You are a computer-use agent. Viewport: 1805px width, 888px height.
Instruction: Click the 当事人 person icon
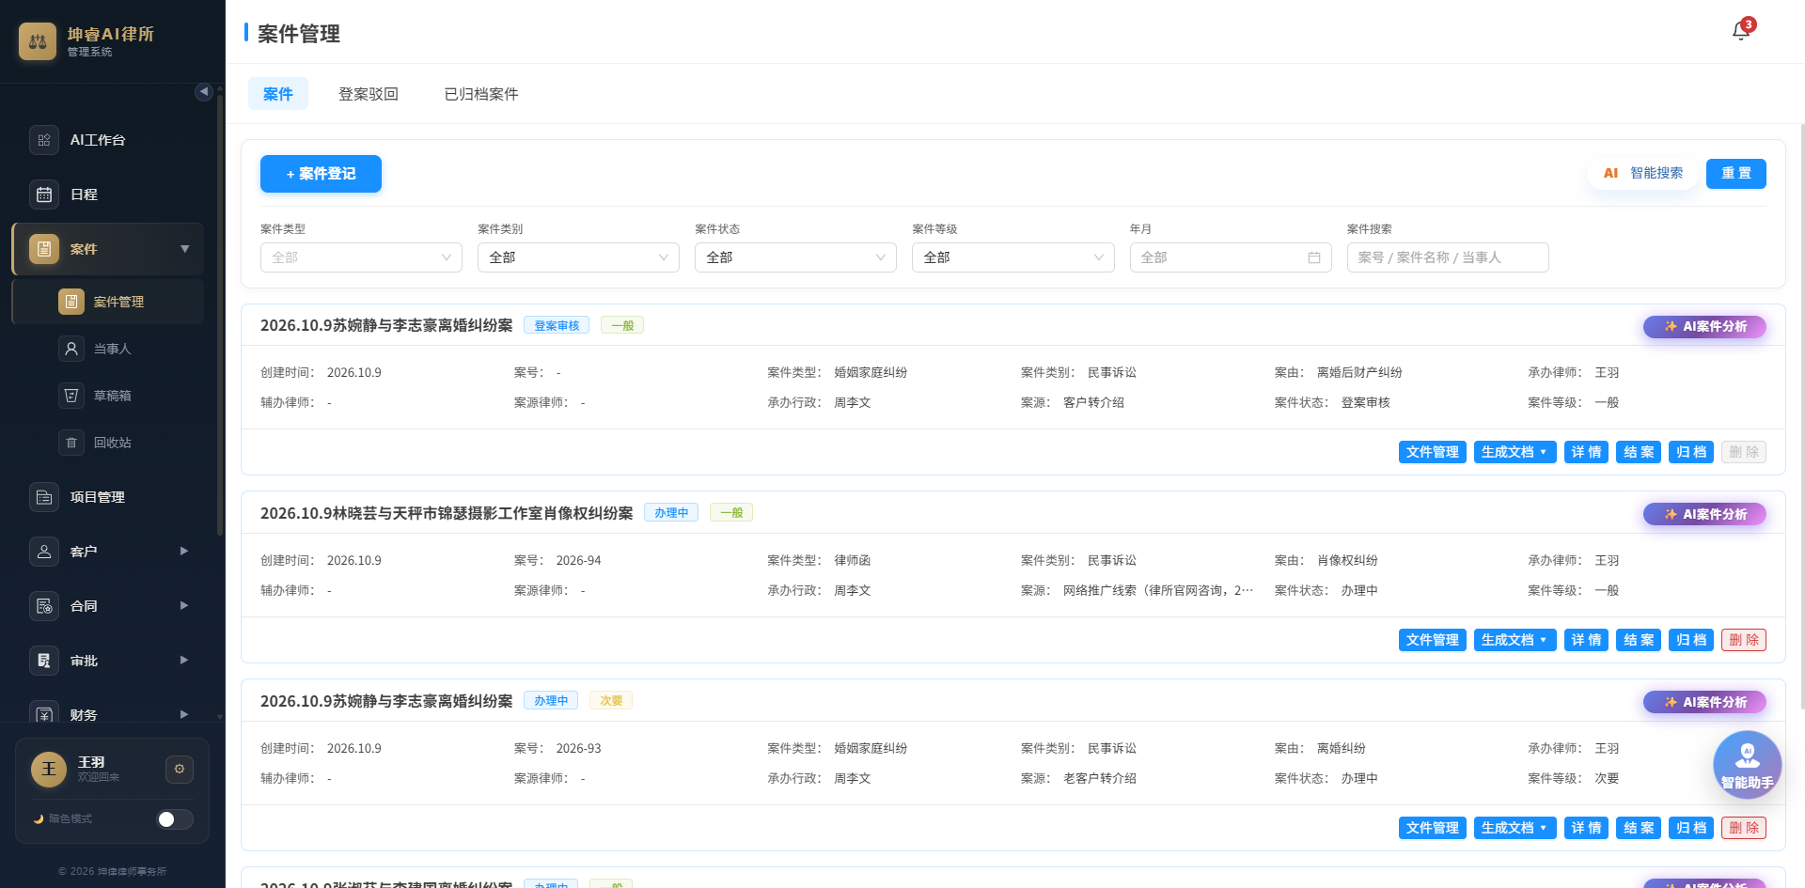pos(71,349)
